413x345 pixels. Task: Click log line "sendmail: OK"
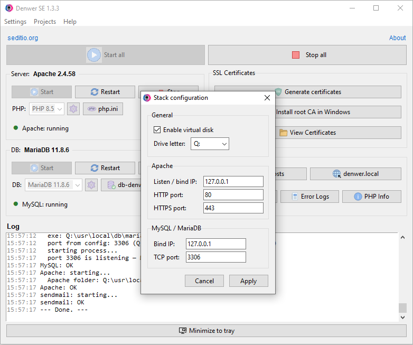(x=62, y=302)
